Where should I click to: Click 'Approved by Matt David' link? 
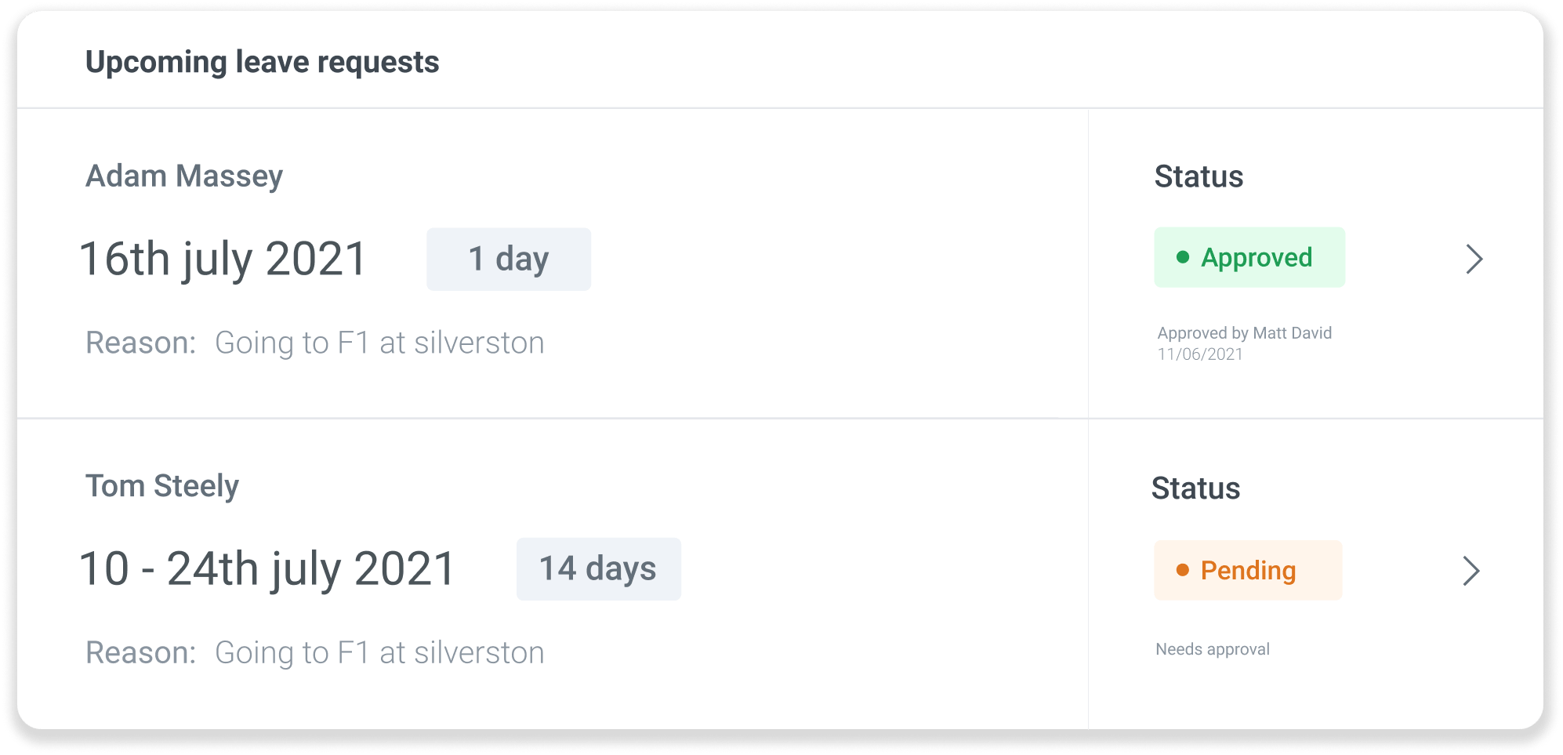coord(1245,332)
